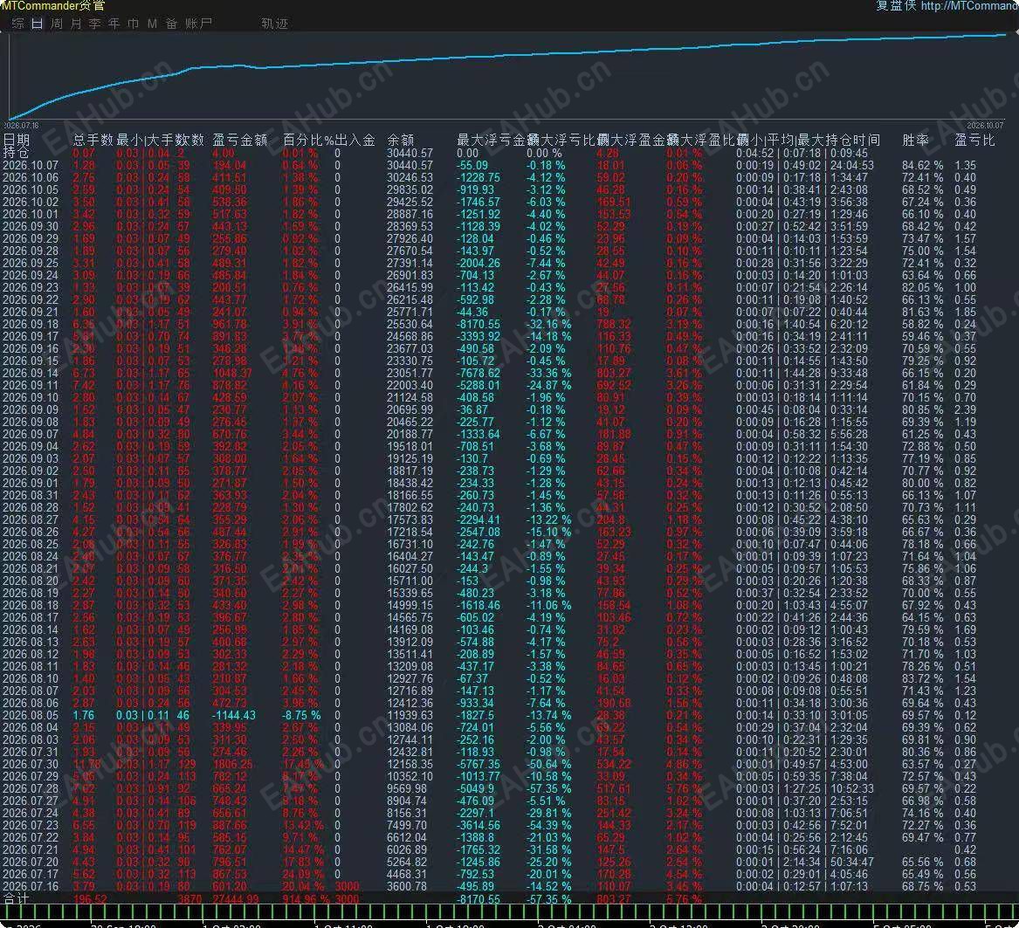Click the 1806.25 profit cell
Image resolution: width=1019 pixels, height=928 pixels.
tap(232, 764)
